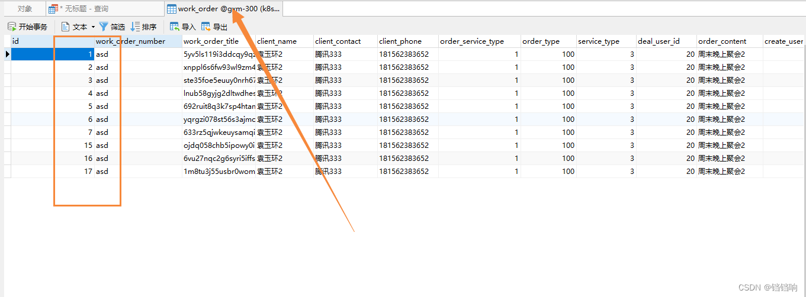This screenshot has height=297, width=806.
Task: Click order_type value 100 in row id 5
Action: [x=549, y=106]
